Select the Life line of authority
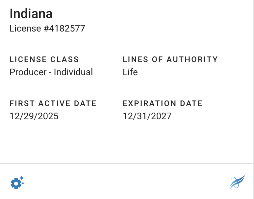 [x=130, y=72]
